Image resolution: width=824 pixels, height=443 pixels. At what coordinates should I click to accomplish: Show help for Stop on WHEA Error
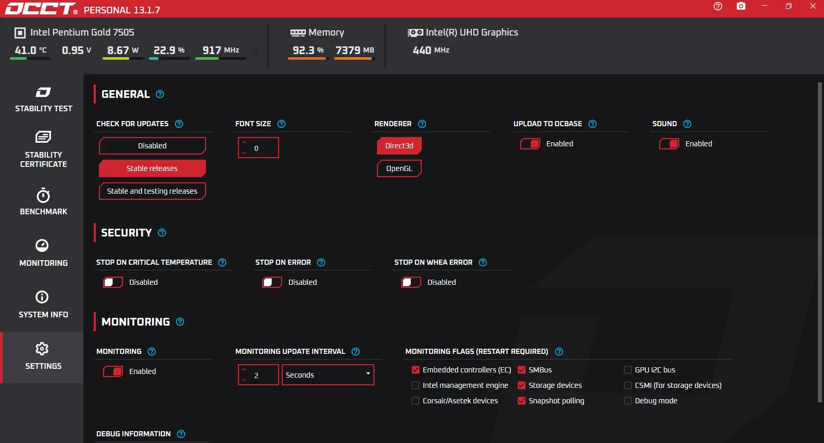coord(483,263)
